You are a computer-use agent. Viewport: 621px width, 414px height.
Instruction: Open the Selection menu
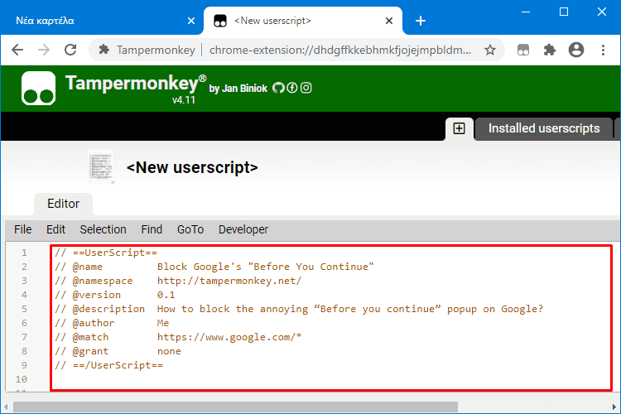click(x=103, y=229)
